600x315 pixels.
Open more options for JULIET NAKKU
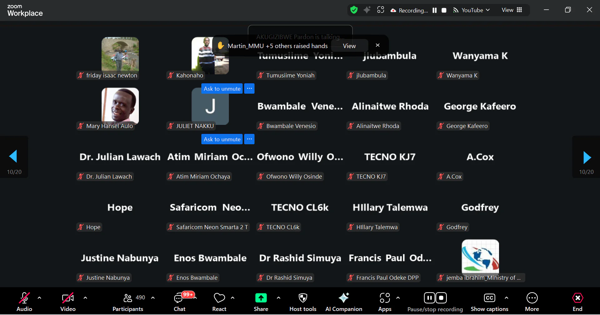(x=249, y=139)
